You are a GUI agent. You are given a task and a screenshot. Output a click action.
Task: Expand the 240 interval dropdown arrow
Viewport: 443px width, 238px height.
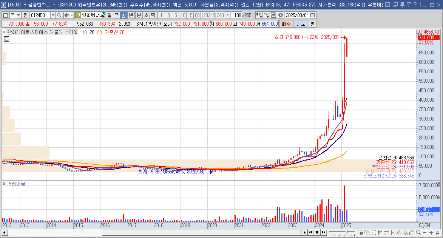click(x=227, y=15)
